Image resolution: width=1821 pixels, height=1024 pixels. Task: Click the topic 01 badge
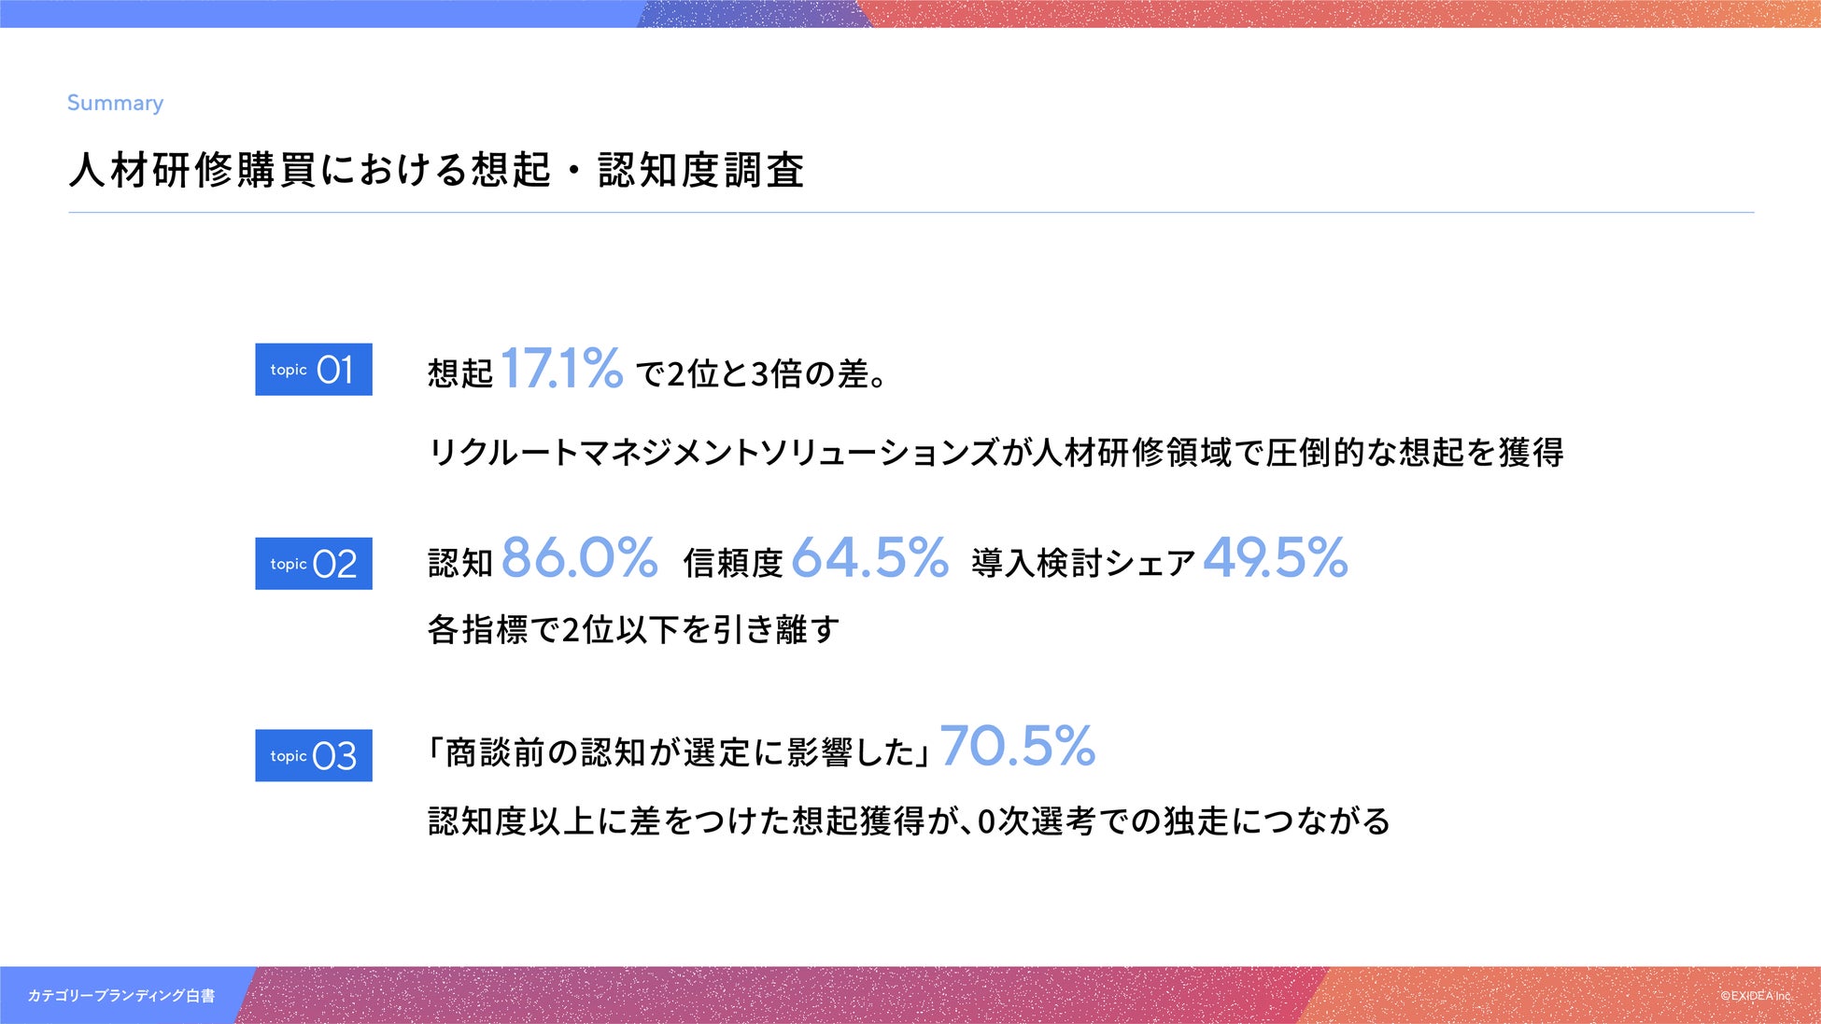[x=314, y=370]
